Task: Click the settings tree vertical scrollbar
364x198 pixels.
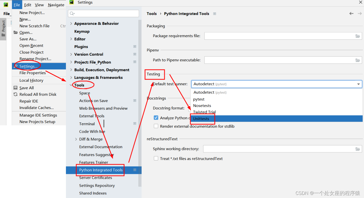Action: click(140, 103)
